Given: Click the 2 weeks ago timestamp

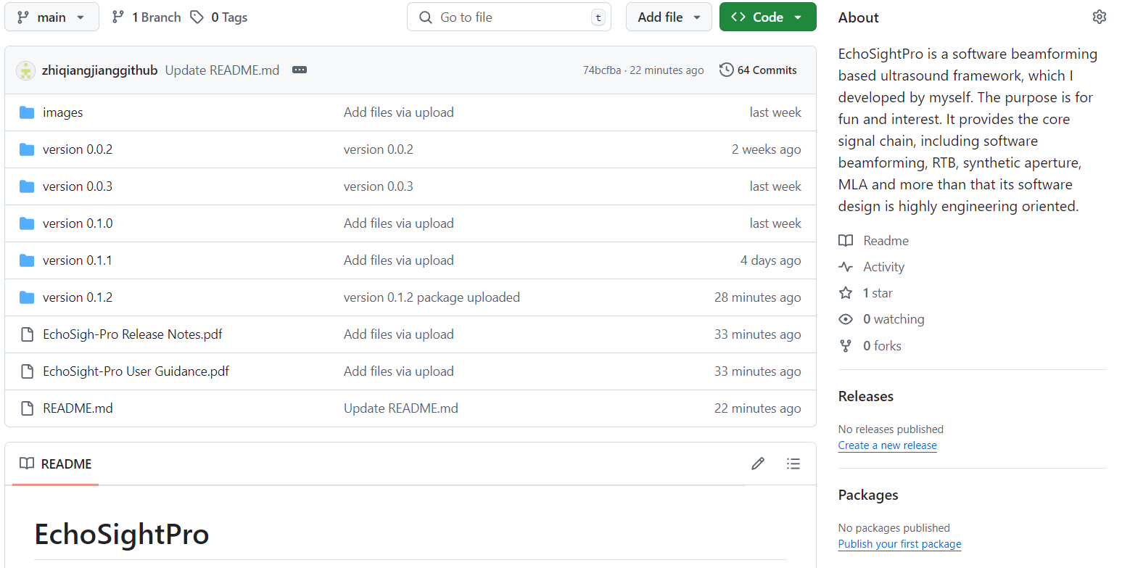Looking at the screenshot, I should (767, 149).
